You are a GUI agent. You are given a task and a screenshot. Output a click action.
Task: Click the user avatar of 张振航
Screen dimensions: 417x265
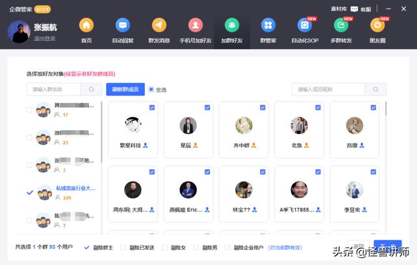pyautogui.click(x=19, y=32)
